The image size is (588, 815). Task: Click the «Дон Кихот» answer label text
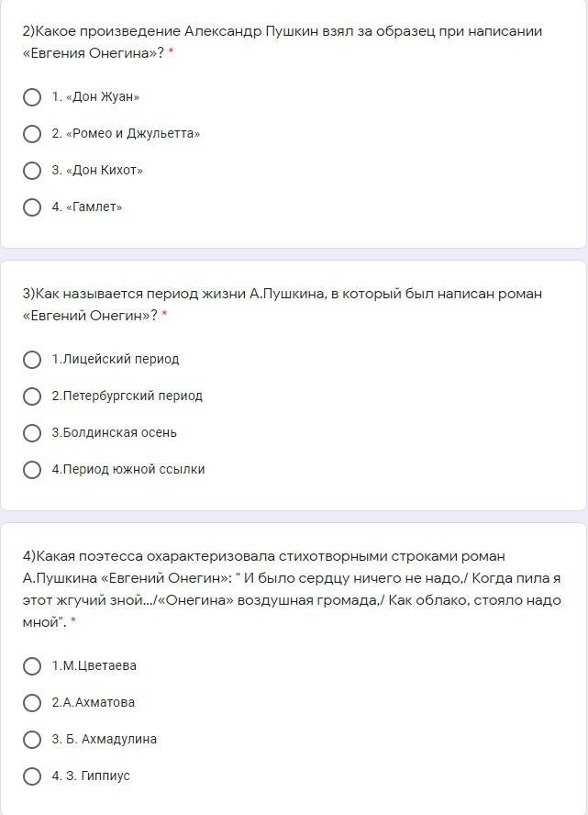(x=97, y=171)
